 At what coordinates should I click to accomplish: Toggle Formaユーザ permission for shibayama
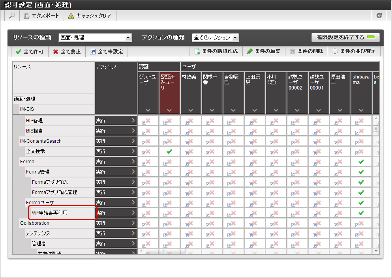[361, 203]
